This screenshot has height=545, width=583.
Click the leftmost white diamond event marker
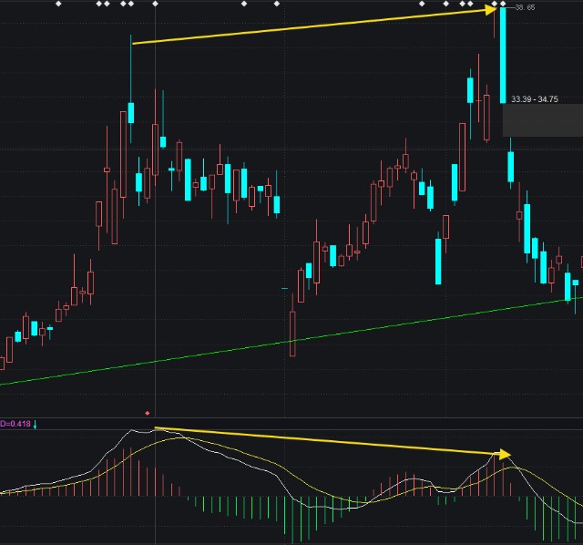(58, 4)
